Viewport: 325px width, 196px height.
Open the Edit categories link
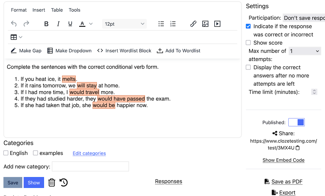(x=89, y=153)
